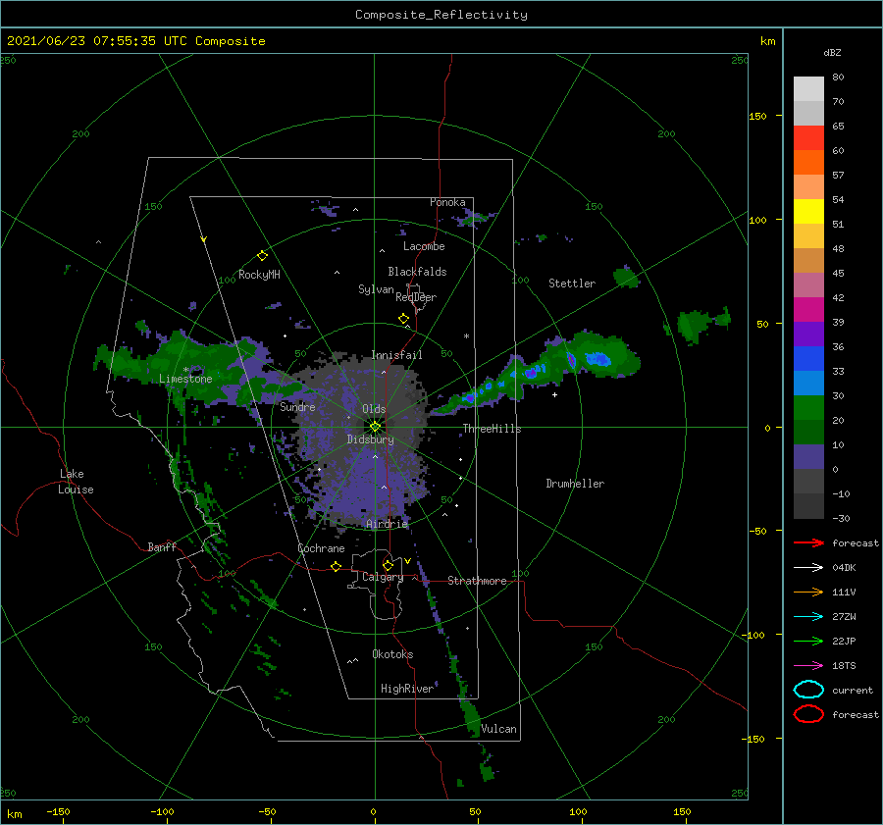
Task: Select the white 04DK arrow symbol
Action: coord(808,567)
